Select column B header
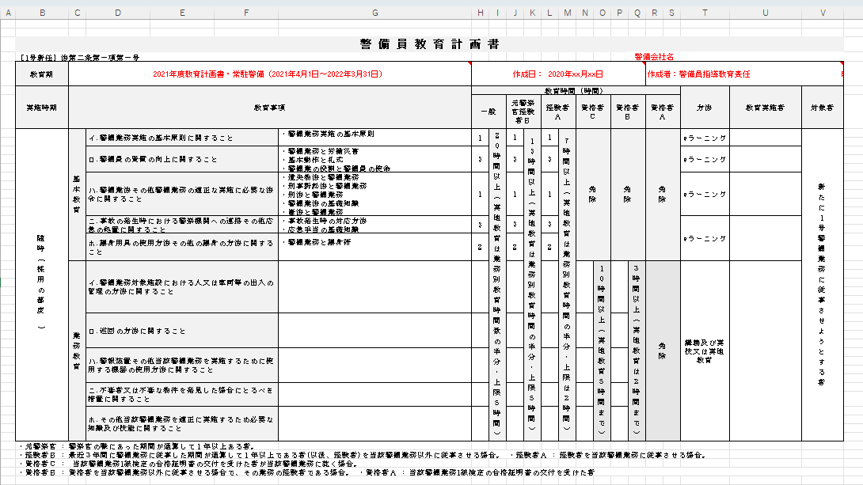Image resolution: width=863 pixels, height=485 pixels. (42, 13)
